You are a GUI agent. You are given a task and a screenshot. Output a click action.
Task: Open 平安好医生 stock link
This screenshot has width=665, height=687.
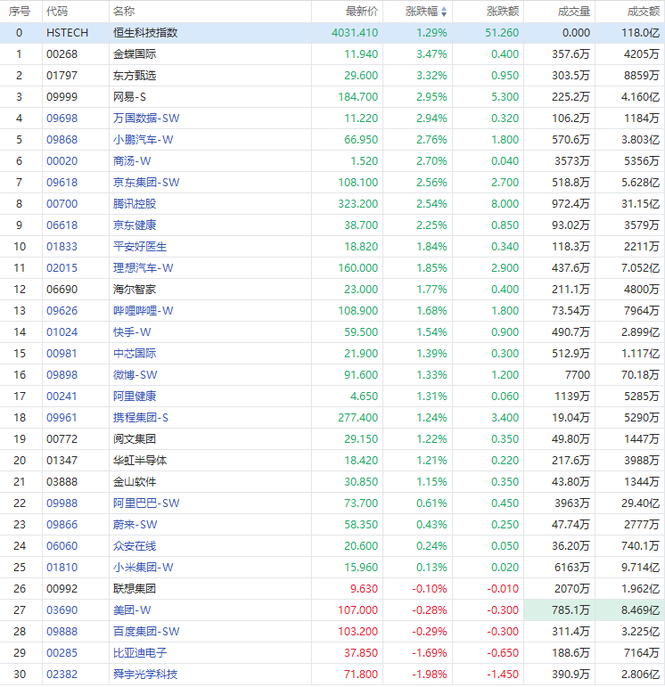point(140,247)
